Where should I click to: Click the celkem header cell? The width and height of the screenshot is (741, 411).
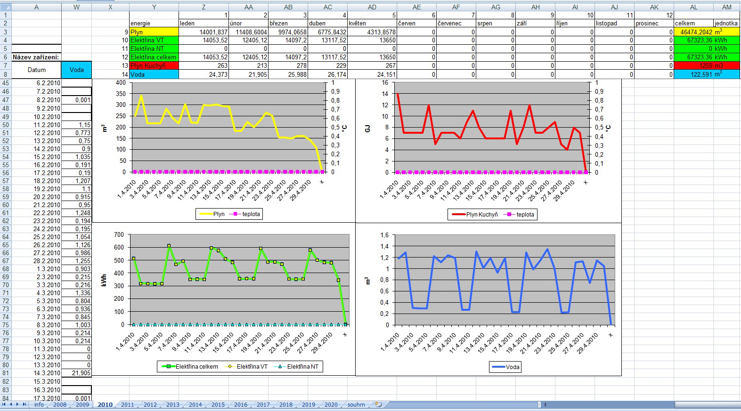693,23
